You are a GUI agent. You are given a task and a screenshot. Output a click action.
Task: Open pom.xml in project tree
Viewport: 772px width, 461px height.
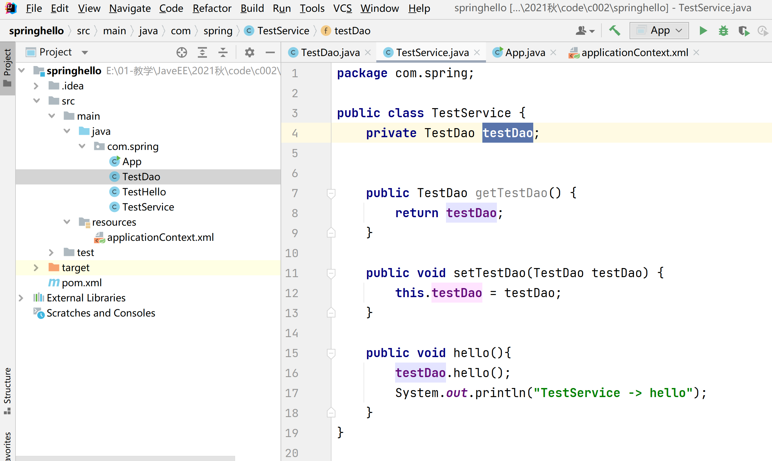(82, 283)
